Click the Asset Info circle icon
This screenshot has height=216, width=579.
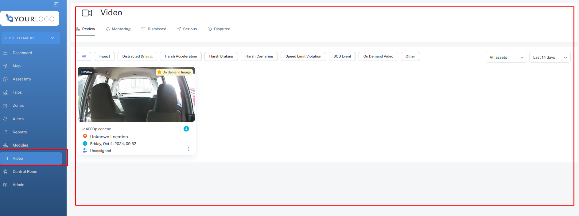coord(5,79)
